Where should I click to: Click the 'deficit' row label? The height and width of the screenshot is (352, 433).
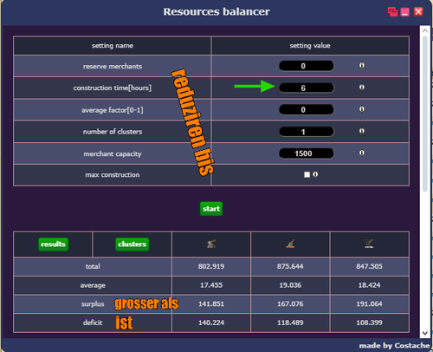point(93,323)
